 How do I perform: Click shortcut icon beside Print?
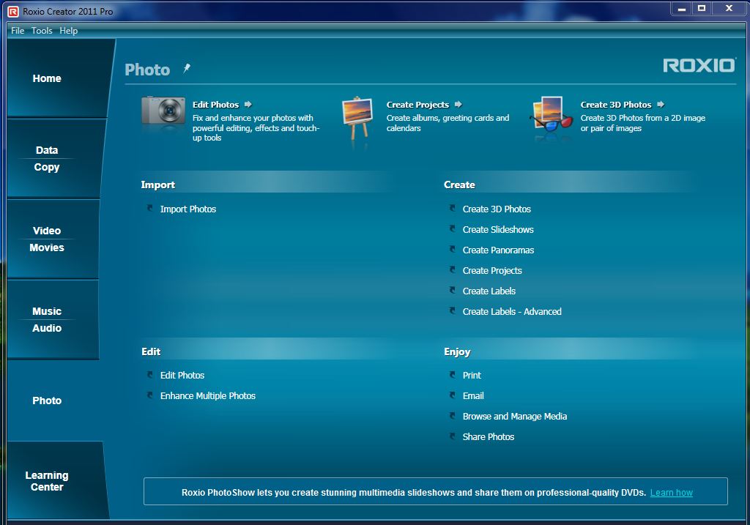coord(452,375)
